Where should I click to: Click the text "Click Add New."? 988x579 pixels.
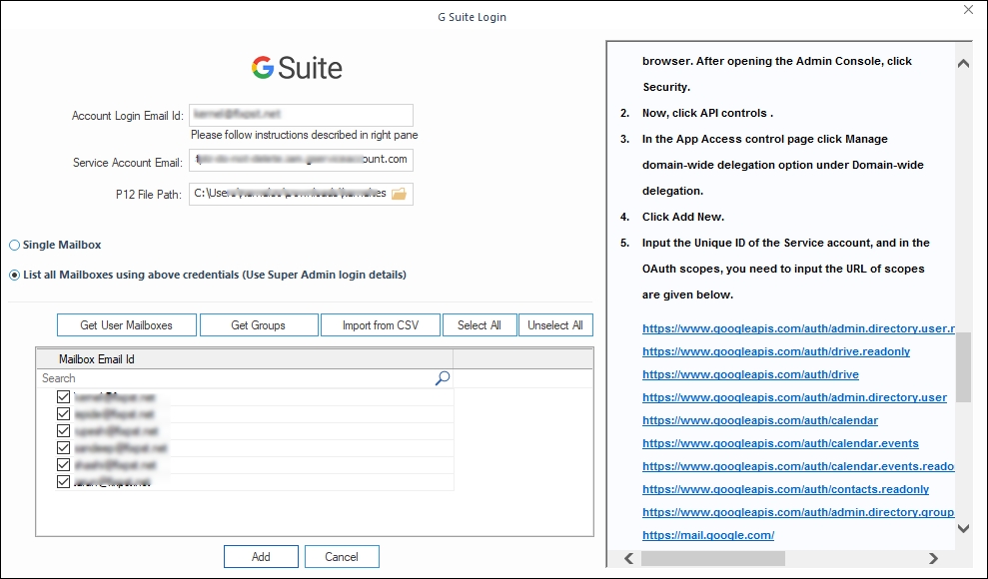coord(683,218)
